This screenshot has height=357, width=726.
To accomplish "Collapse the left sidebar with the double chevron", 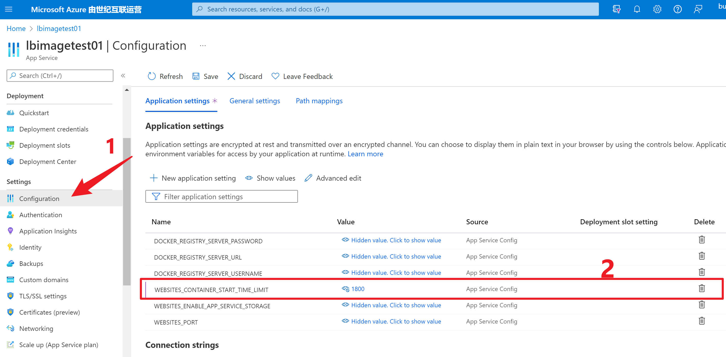I will point(123,75).
